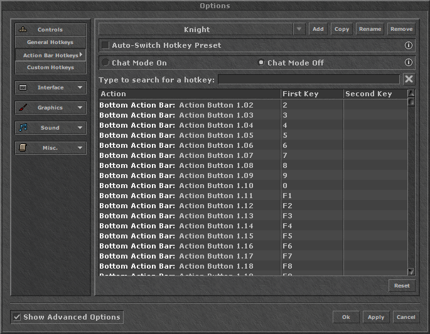Select row Action Button 1.10
The image size is (430, 334).
[253, 186]
